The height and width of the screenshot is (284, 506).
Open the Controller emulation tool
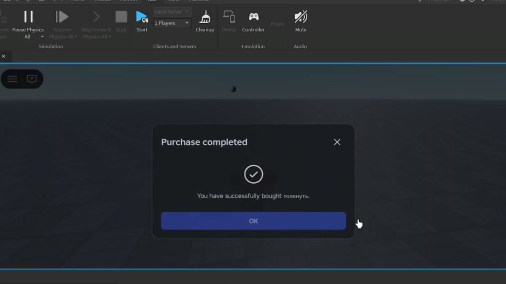[x=253, y=21]
